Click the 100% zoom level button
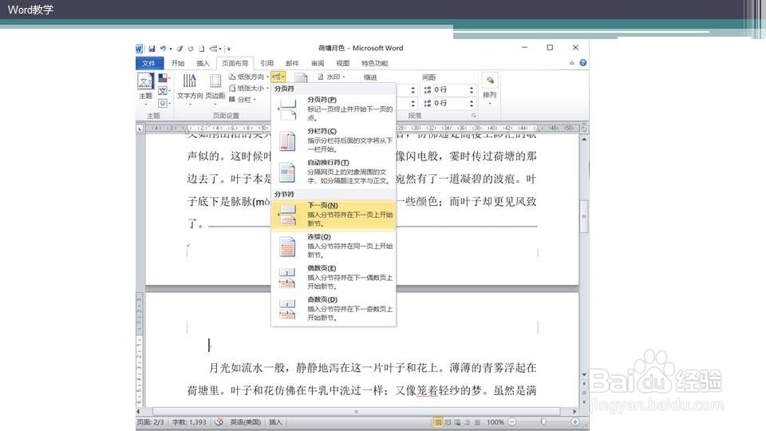The width and height of the screenshot is (766, 431). (496, 421)
